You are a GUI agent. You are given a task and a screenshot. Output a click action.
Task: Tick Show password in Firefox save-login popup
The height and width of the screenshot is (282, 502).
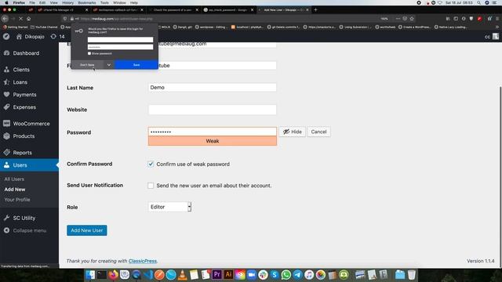(x=89, y=53)
